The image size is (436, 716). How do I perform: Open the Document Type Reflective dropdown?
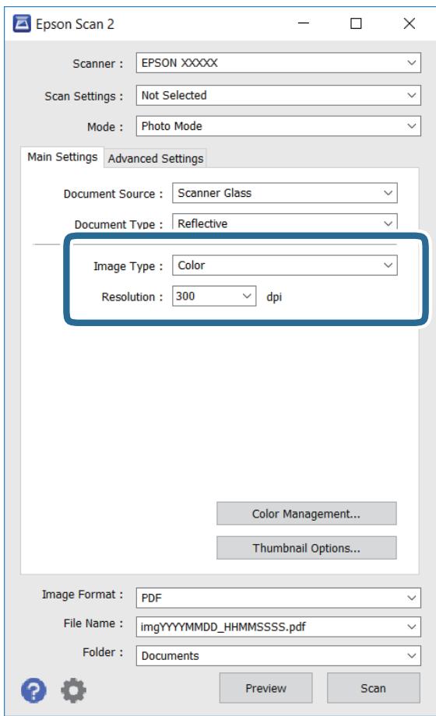[285, 223]
